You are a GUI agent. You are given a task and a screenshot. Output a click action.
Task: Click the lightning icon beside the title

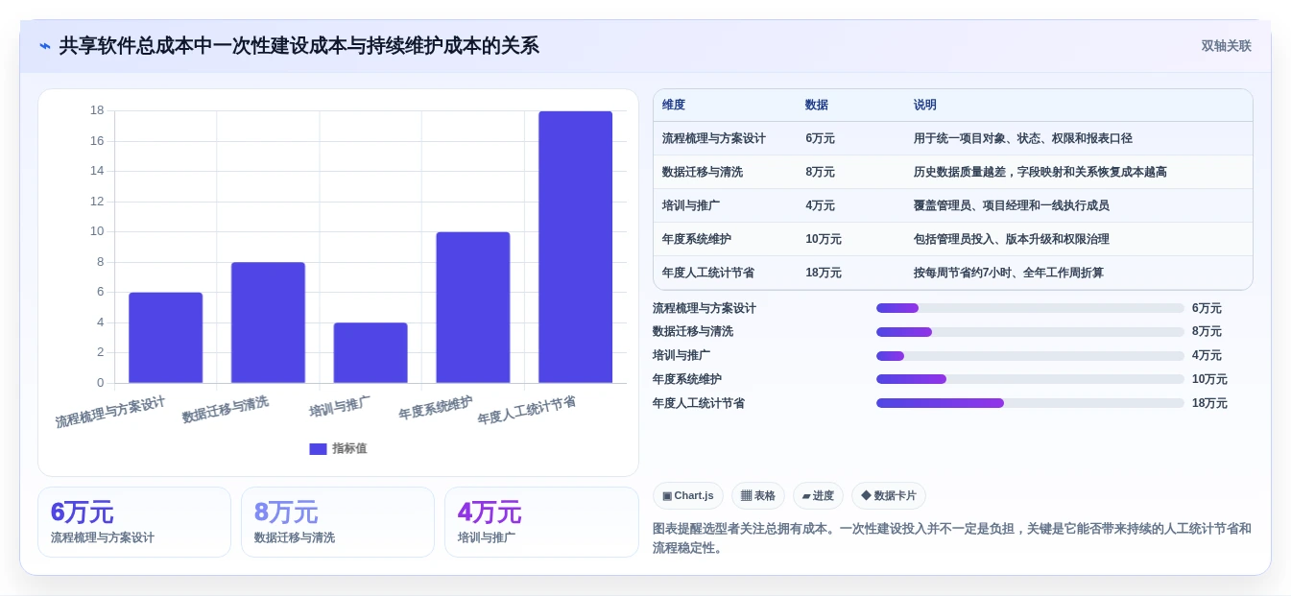(45, 46)
